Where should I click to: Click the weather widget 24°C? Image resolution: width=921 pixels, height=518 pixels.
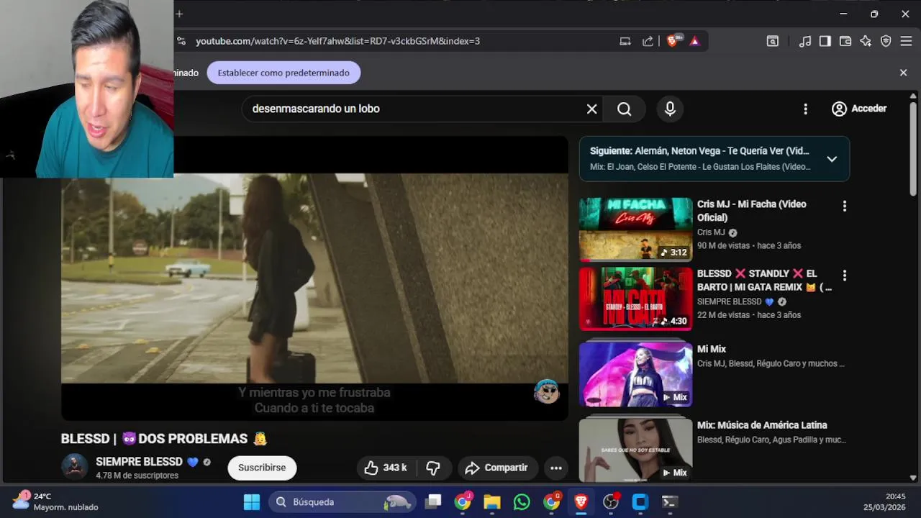[55, 501]
